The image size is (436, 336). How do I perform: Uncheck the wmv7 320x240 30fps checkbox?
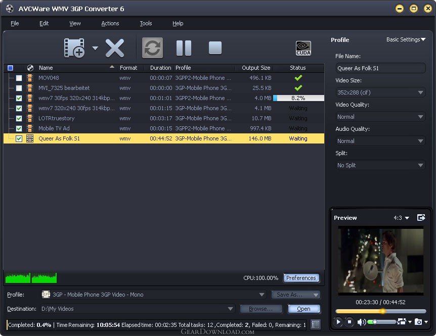19,108
